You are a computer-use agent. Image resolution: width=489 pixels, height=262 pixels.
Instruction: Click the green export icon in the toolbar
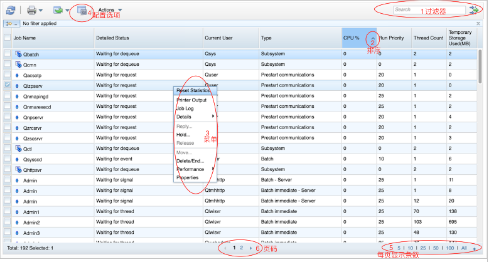tap(58, 10)
